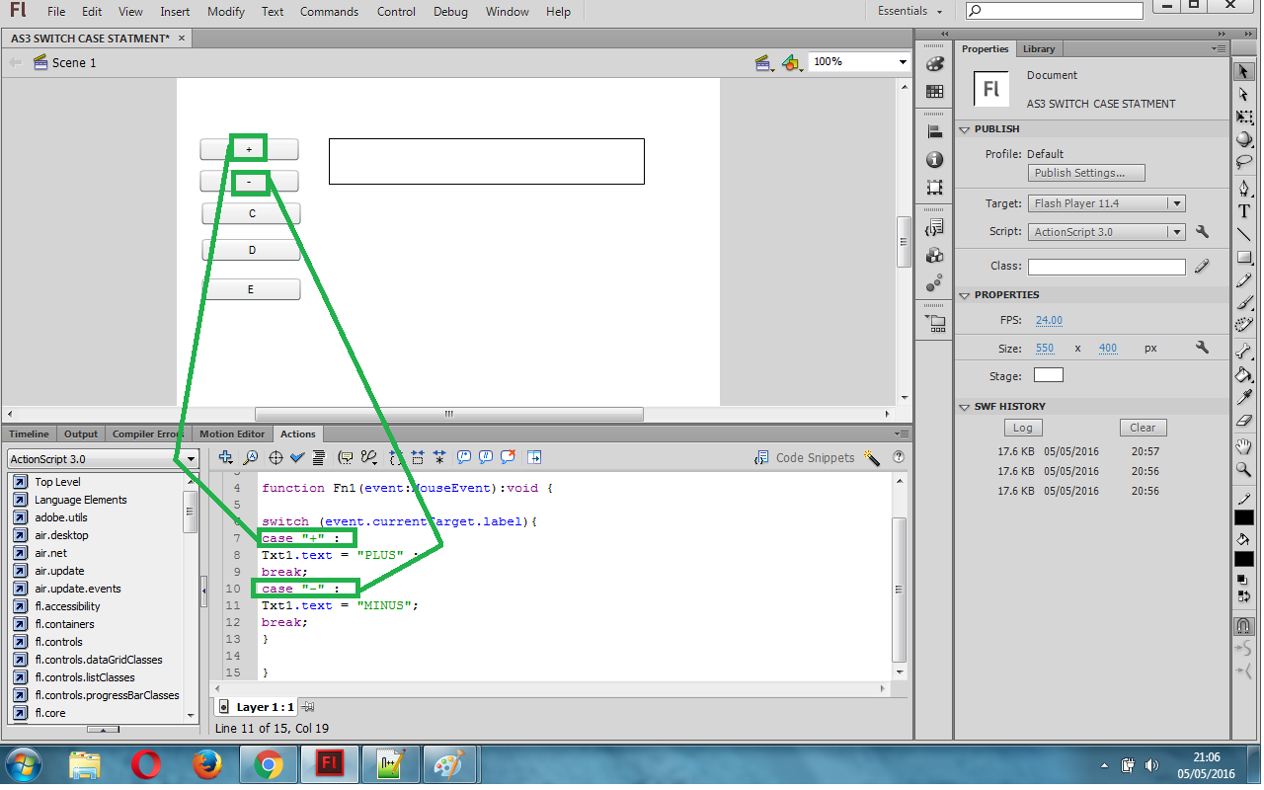Select the Eyedropper tool
This screenshot has width=1264, height=790.
[1244, 397]
